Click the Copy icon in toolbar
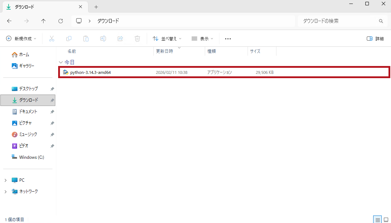 (69, 39)
